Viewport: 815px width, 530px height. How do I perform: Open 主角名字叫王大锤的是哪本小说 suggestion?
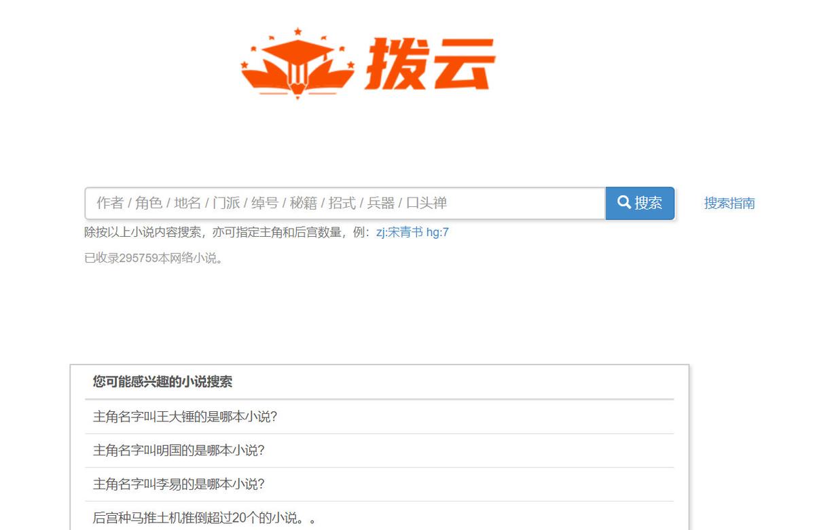click(185, 417)
